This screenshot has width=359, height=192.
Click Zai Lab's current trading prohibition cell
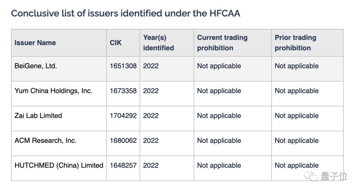[219, 116]
